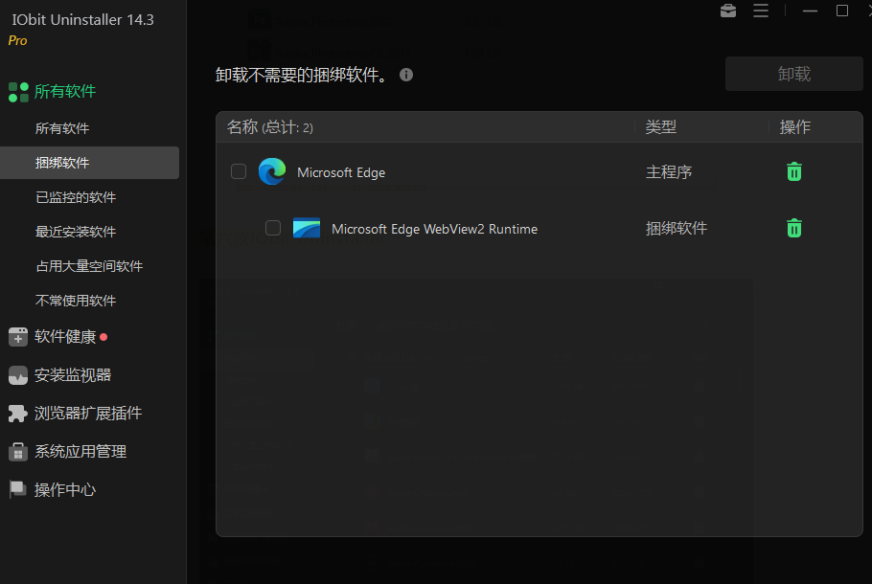
Task: Click the 卸载 uninstall button
Action: pyautogui.click(x=793, y=74)
